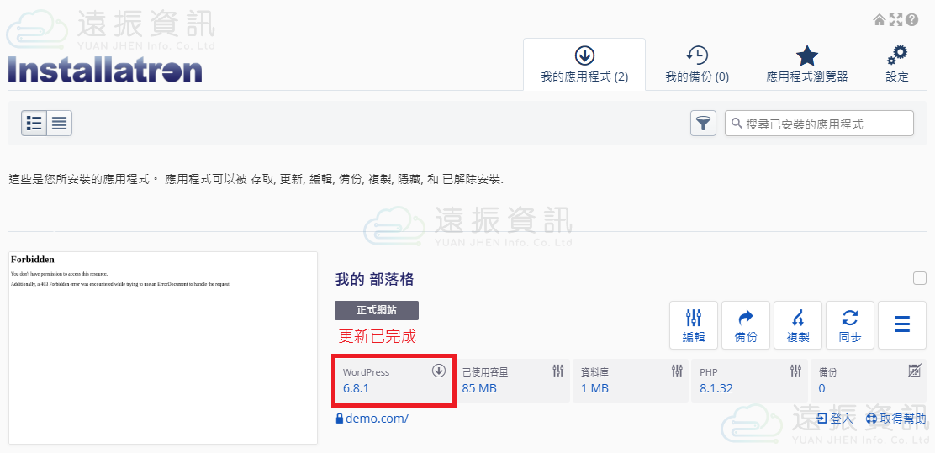Click the 登入 login link
Viewport: 935px width, 453px height.
point(834,418)
